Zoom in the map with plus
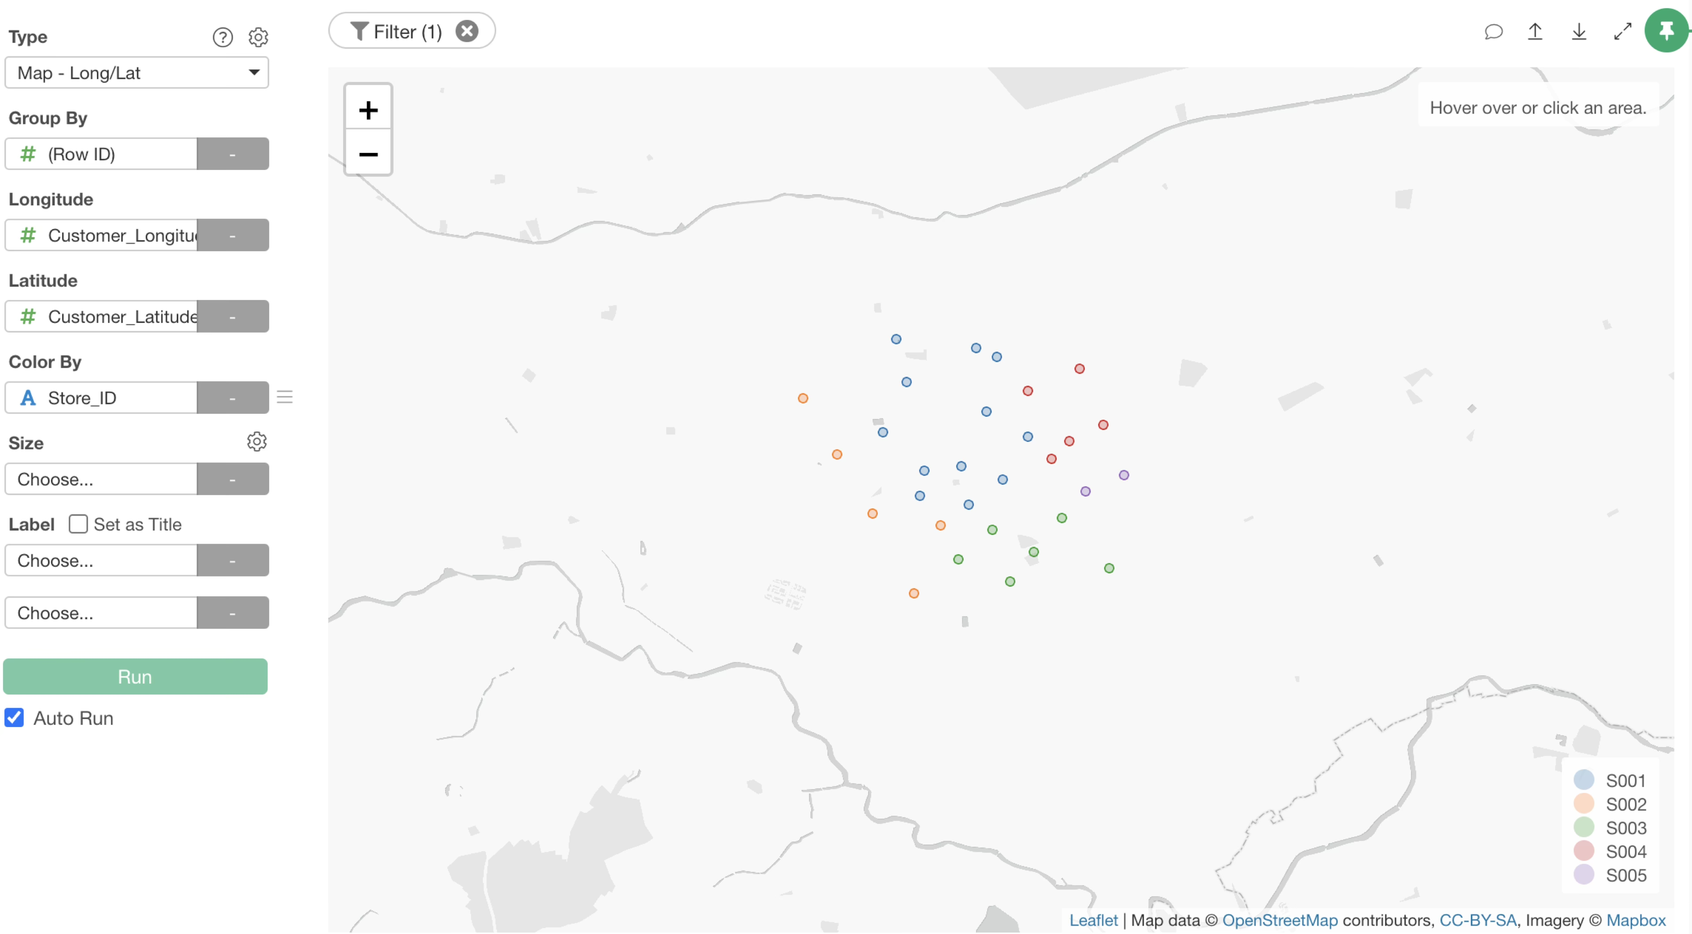This screenshot has height=934, width=1692. (368, 110)
